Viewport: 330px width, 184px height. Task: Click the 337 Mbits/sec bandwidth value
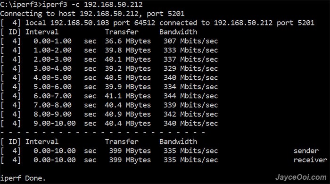190,59
